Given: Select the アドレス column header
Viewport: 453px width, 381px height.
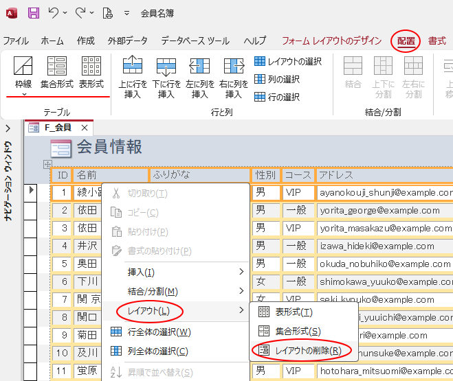Looking at the screenshot, I should tap(385, 175).
